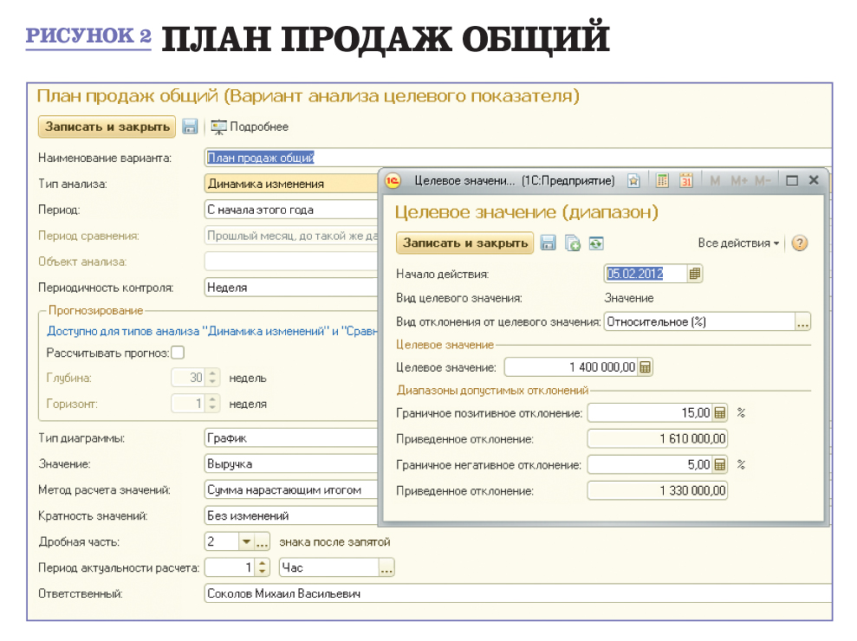This screenshot has height=641, width=857.
Task: Click the refresh icon in dialog toolbar
Action: [596, 243]
